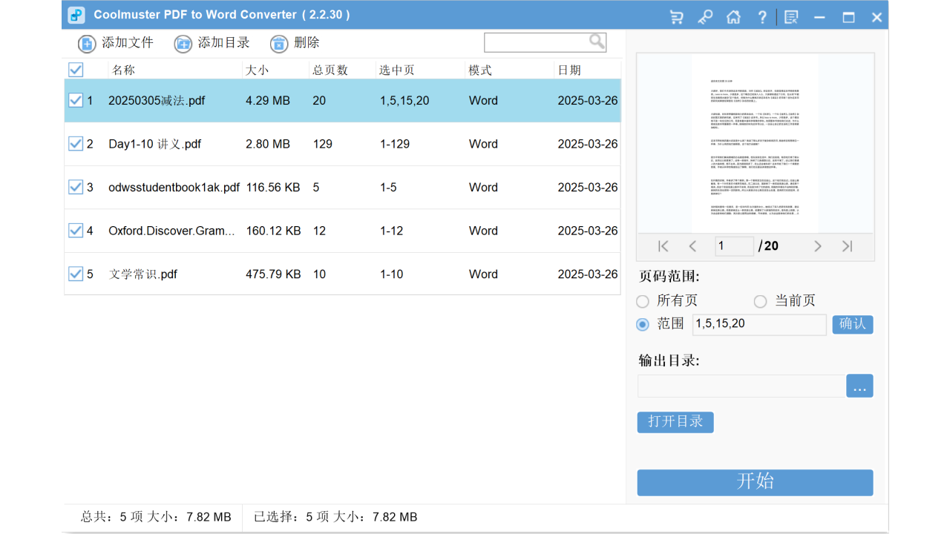This screenshot has width=950, height=534.
Task: Select the 当前页 radio button
Action: coord(760,301)
